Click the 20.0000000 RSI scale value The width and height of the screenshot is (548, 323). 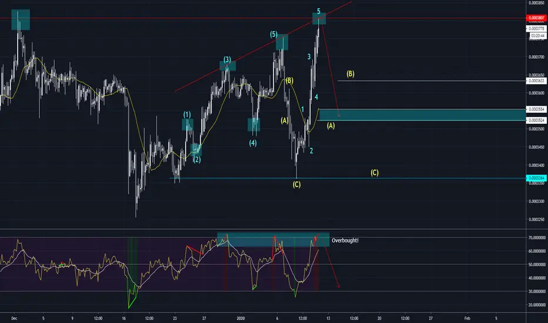(x=537, y=305)
